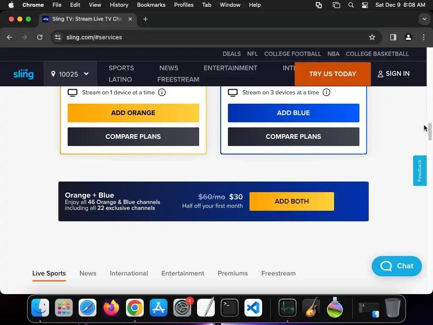Open Activity Monitor from the dock

[x=288, y=308]
